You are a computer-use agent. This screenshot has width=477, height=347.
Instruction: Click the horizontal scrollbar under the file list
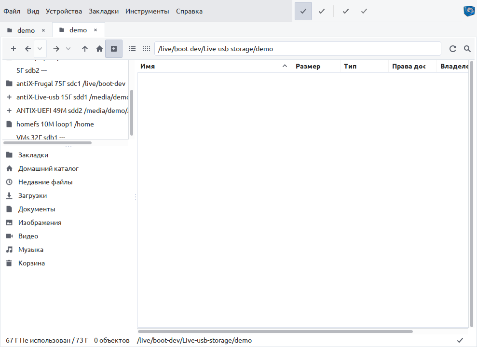275,332
